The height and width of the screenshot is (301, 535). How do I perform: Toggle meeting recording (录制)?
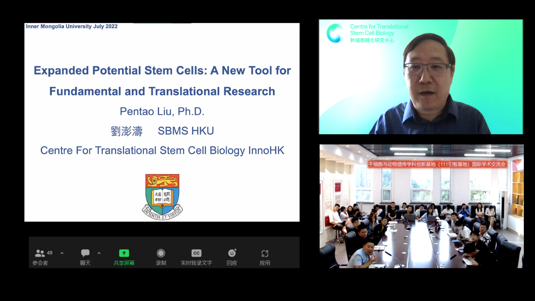(161, 253)
